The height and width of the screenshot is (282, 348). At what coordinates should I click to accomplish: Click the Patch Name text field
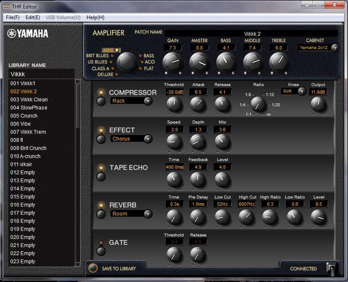coord(252,34)
